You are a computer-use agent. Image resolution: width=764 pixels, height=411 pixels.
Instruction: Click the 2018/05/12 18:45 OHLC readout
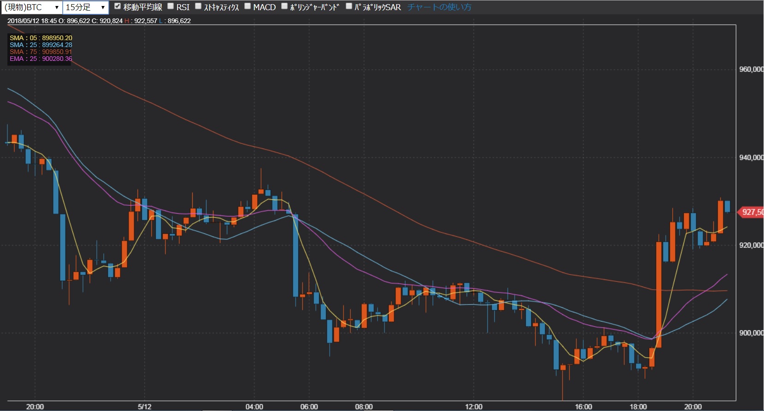click(99, 21)
